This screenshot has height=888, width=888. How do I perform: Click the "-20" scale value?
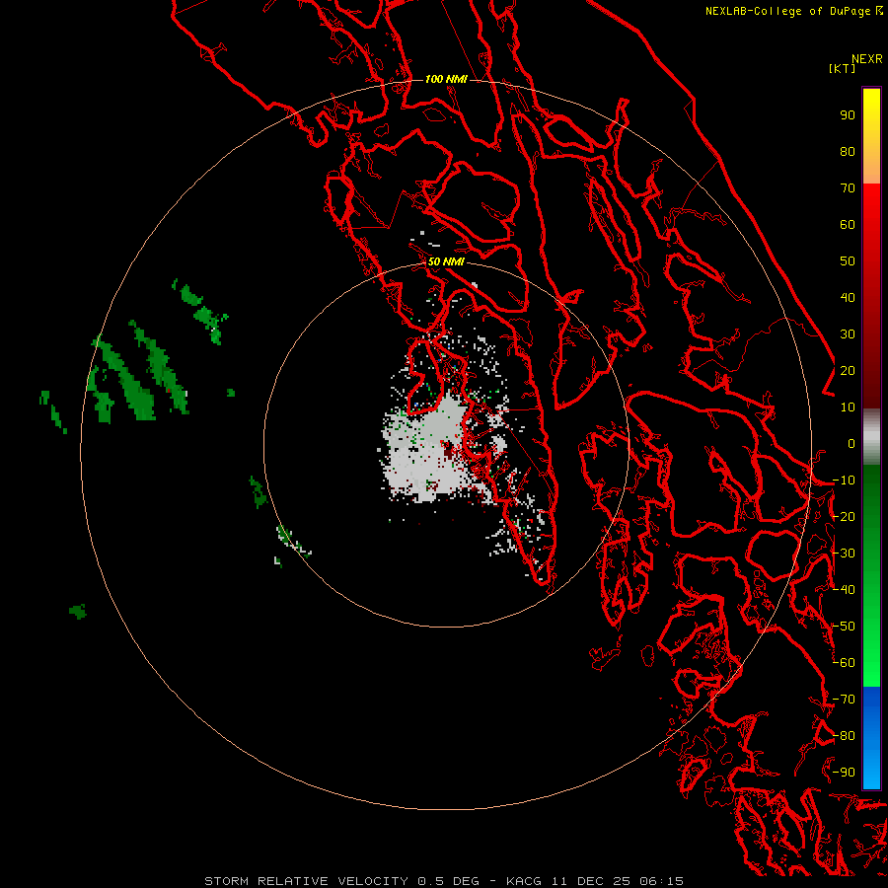[844, 517]
